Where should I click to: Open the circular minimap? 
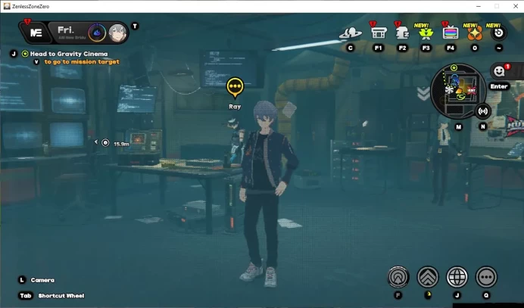pos(458,91)
